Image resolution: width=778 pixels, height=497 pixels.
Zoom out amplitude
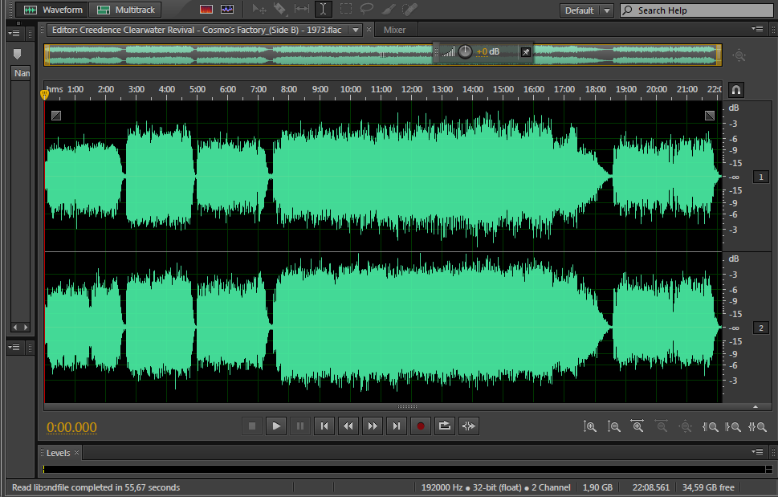(613, 426)
